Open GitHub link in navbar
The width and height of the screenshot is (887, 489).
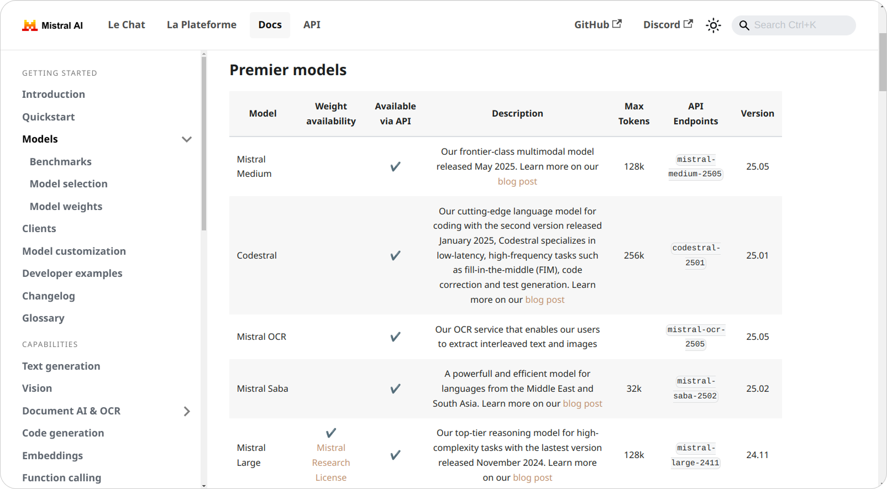coord(597,25)
